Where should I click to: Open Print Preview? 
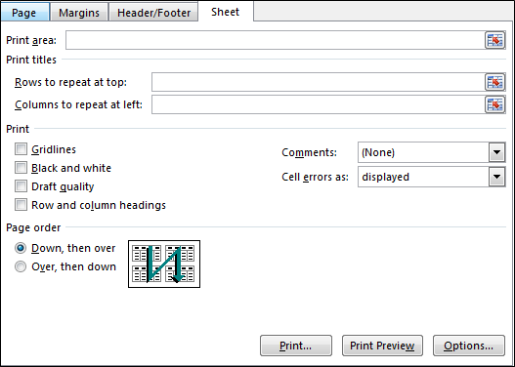click(382, 346)
